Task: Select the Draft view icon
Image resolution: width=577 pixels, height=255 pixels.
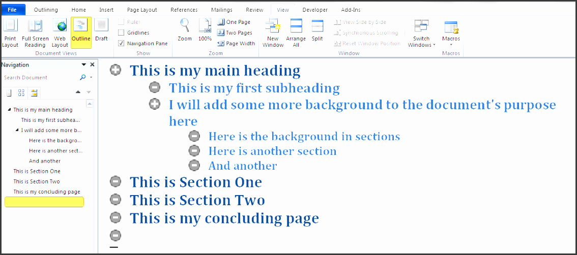Action: (x=101, y=30)
